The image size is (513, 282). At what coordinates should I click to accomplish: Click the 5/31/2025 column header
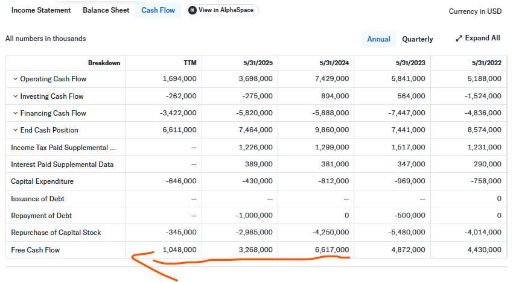[258, 63]
